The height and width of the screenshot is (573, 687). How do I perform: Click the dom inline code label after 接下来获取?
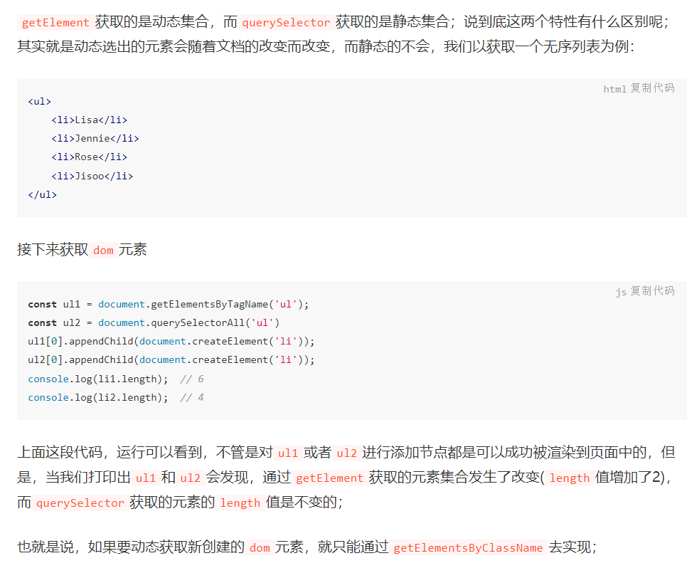103,251
